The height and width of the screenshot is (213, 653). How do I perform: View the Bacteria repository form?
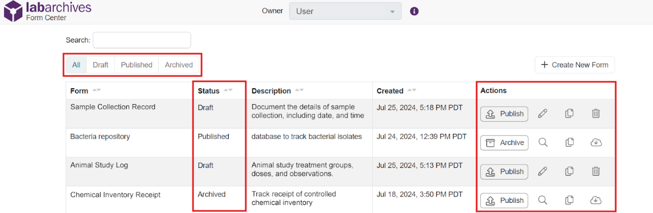click(x=543, y=142)
